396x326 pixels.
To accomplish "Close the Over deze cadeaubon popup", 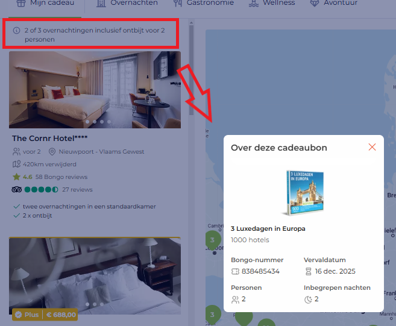I will pos(372,147).
